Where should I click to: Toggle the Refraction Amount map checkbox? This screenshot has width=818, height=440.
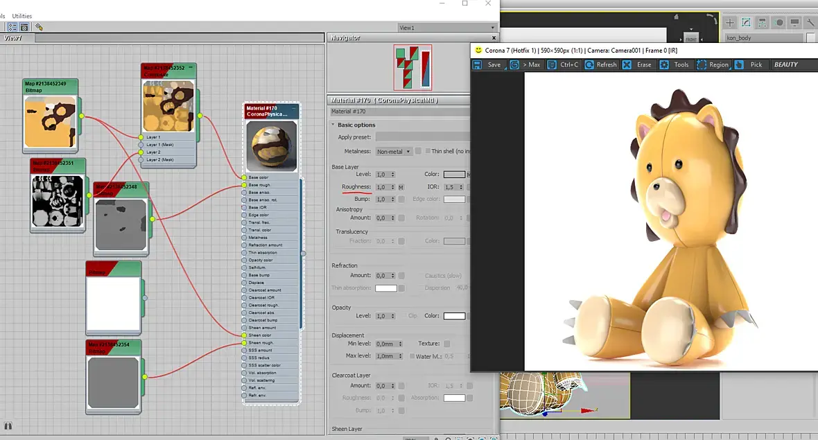coord(401,275)
